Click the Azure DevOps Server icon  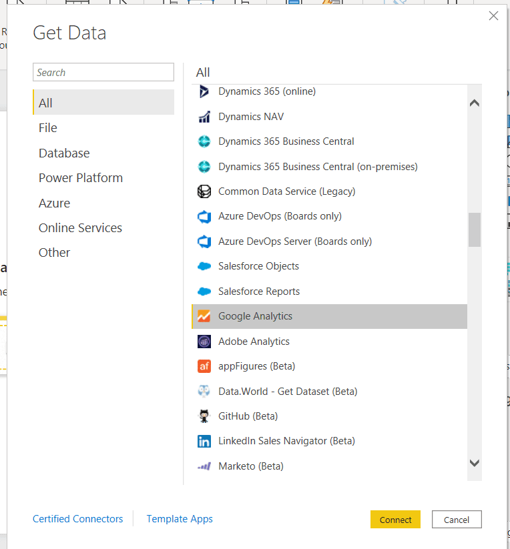tap(204, 241)
